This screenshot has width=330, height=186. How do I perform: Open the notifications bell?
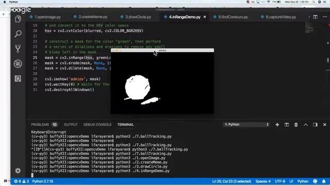coord(324,181)
